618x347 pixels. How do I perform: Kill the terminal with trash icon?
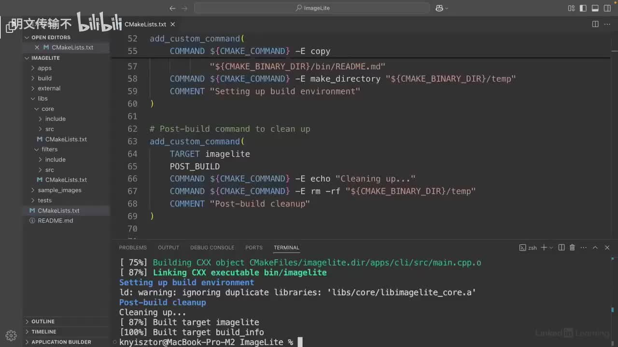tap(572, 248)
